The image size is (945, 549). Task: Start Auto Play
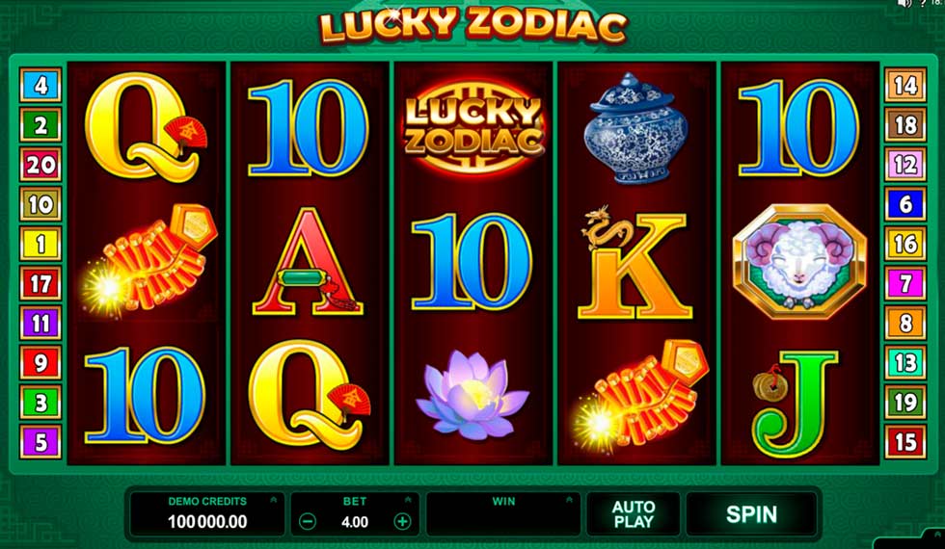tap(634, 514)
